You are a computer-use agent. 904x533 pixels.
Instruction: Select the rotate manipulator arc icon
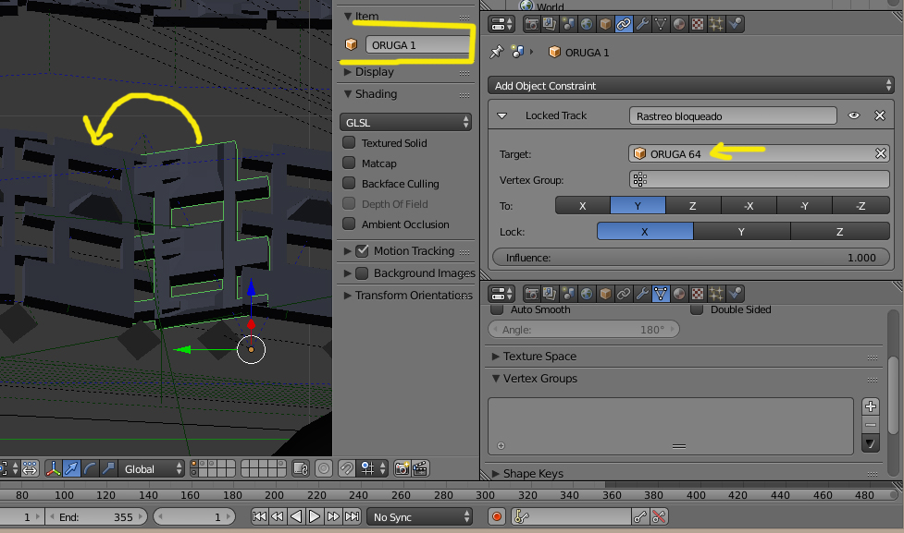[90, 468]
